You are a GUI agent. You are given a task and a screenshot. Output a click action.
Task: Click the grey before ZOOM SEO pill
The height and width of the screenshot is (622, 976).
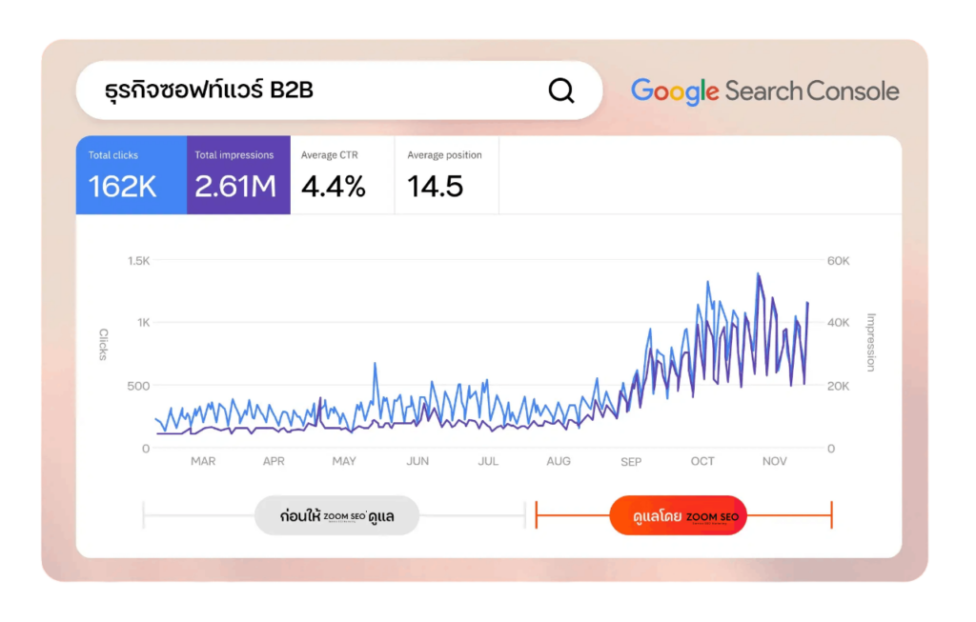tap(336, 515)
